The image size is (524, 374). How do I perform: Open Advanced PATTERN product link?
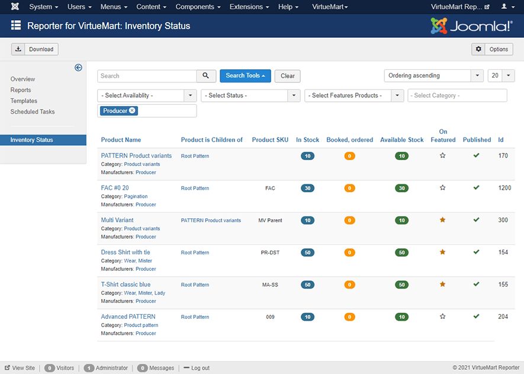(128, 317)
